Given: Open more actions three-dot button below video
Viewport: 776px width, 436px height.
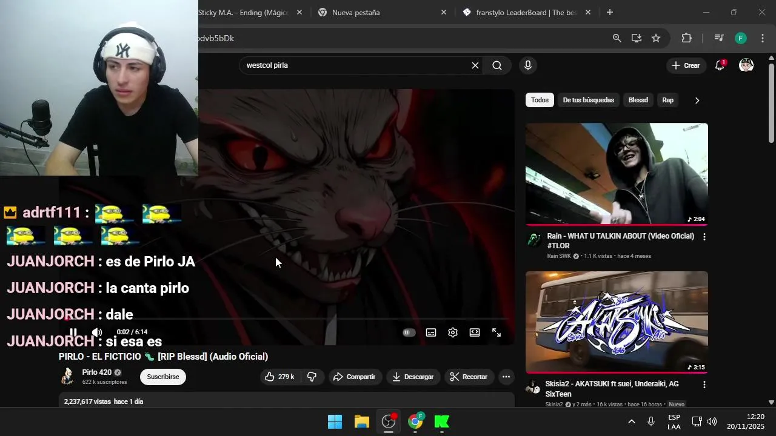Looking at the screenshot, I should 506,377.
